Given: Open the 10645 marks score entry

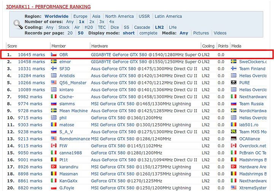Looking at the screenshot, I should coord(32,55).
